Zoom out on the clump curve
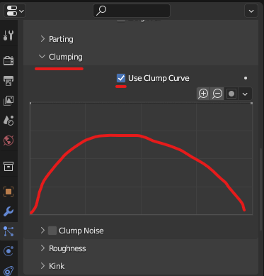264x276 pixels. [x=217, y=94]
